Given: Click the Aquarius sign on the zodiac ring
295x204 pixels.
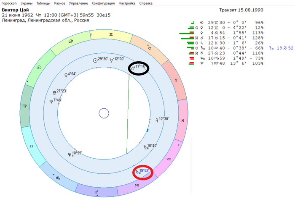Looking at the screenshot, I should click(x=169, y=159).
